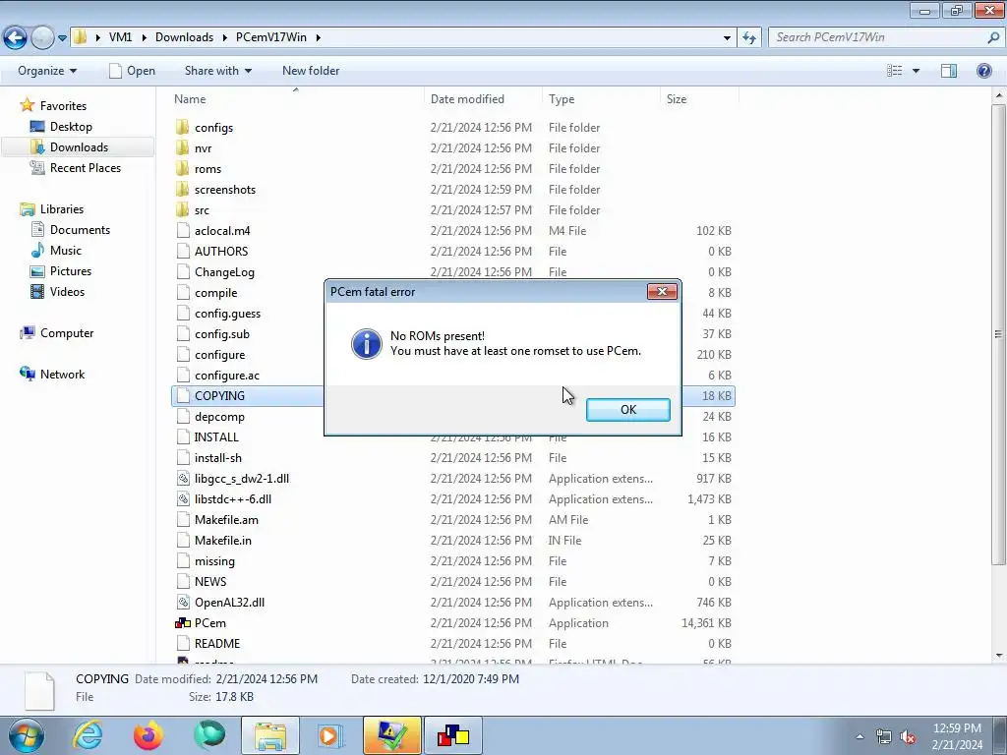Click OK in the PCem fatal error dialog
This screenshot has height=755, width=1007.
pyautogui.click(x=627, y=410)
